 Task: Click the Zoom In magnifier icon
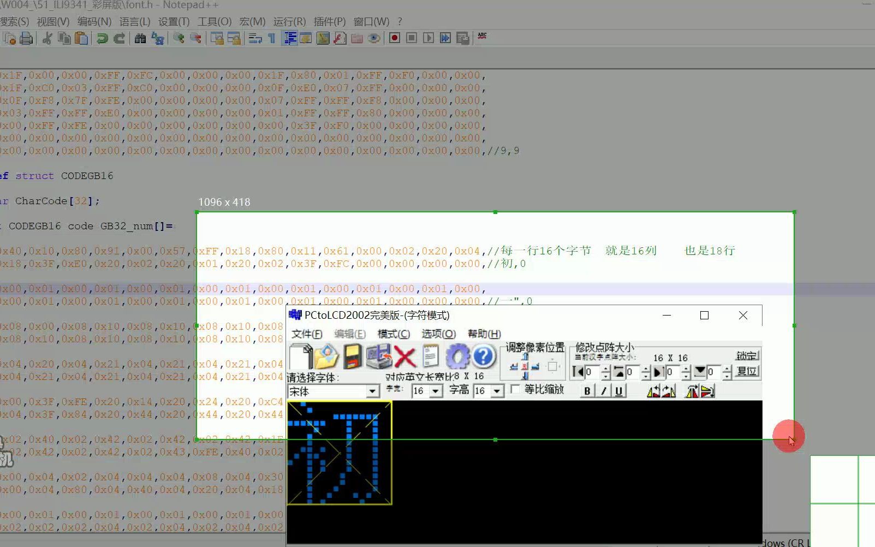(178, 38)
